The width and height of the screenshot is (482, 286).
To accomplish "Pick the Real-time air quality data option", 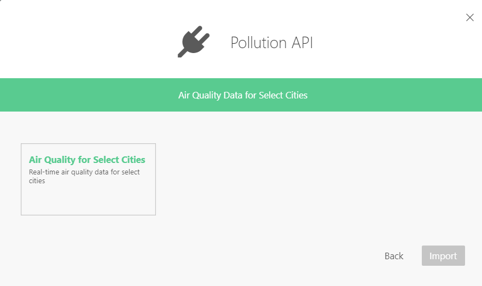I will [84, 176].
